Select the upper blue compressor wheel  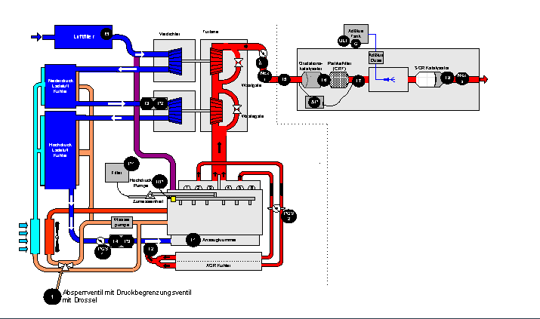(x=175, y=61)
